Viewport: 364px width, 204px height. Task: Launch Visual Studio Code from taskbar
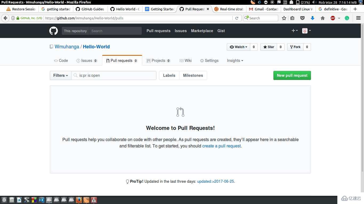click(42, 200)
